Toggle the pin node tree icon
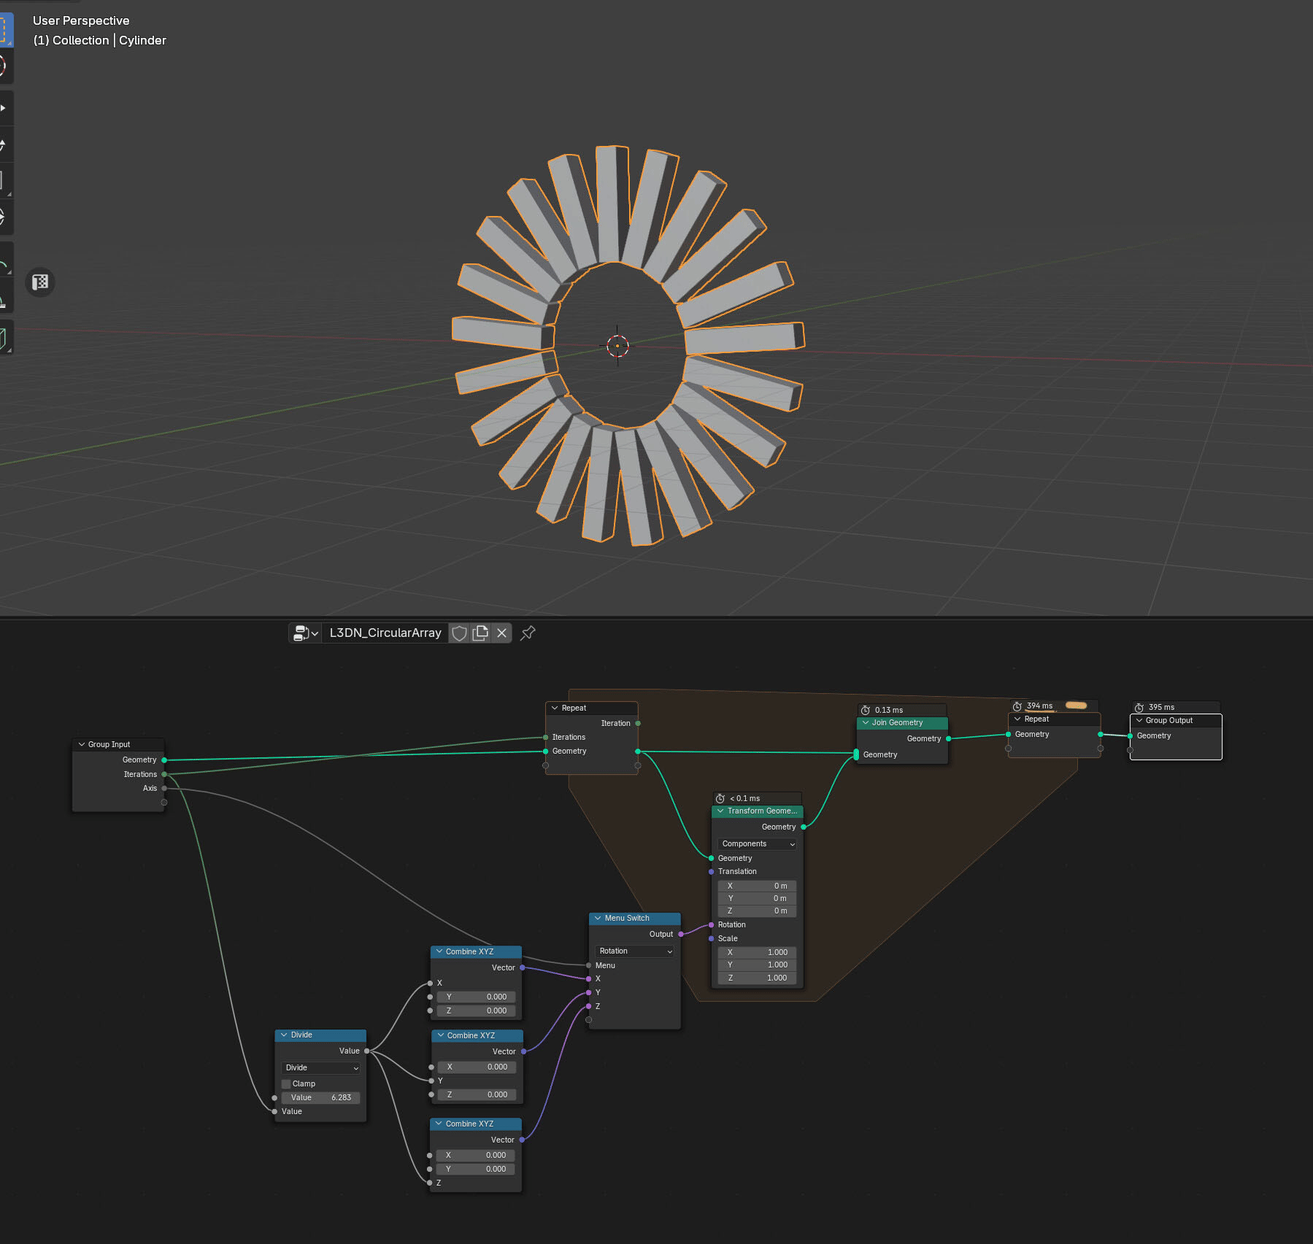This screenshot has height=1244, width=1313. (528, 633)
